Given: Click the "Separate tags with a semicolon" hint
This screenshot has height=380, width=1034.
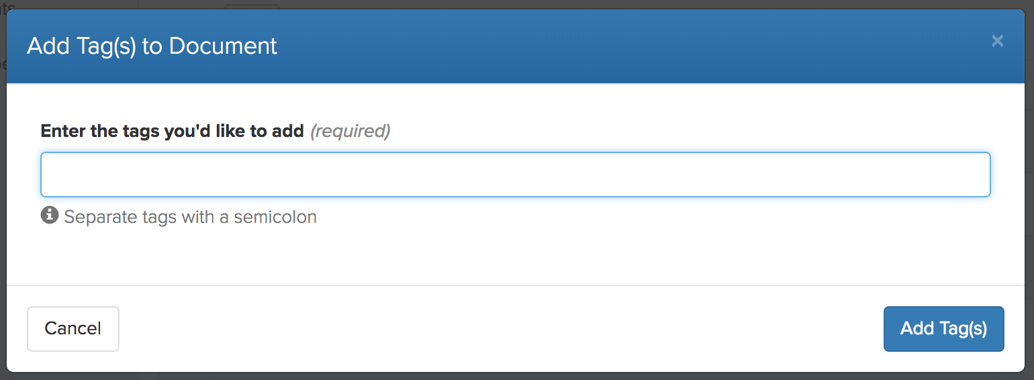Looking at the screenshot, I should (x=190, y=217).
